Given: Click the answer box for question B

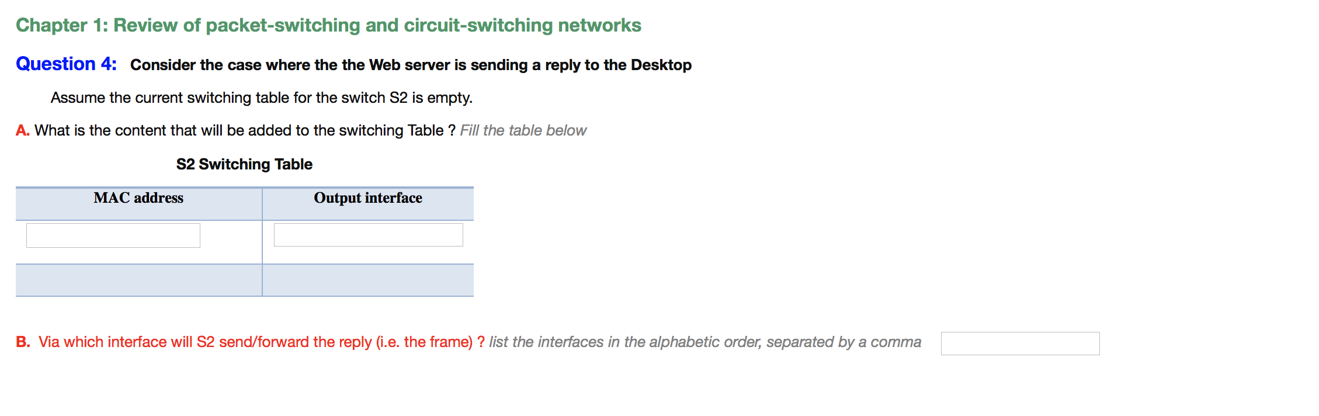Looking at the screenshot, I should [1020, 344].
